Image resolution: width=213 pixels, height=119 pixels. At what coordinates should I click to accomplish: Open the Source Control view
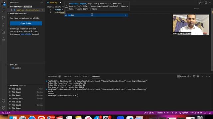4,18
